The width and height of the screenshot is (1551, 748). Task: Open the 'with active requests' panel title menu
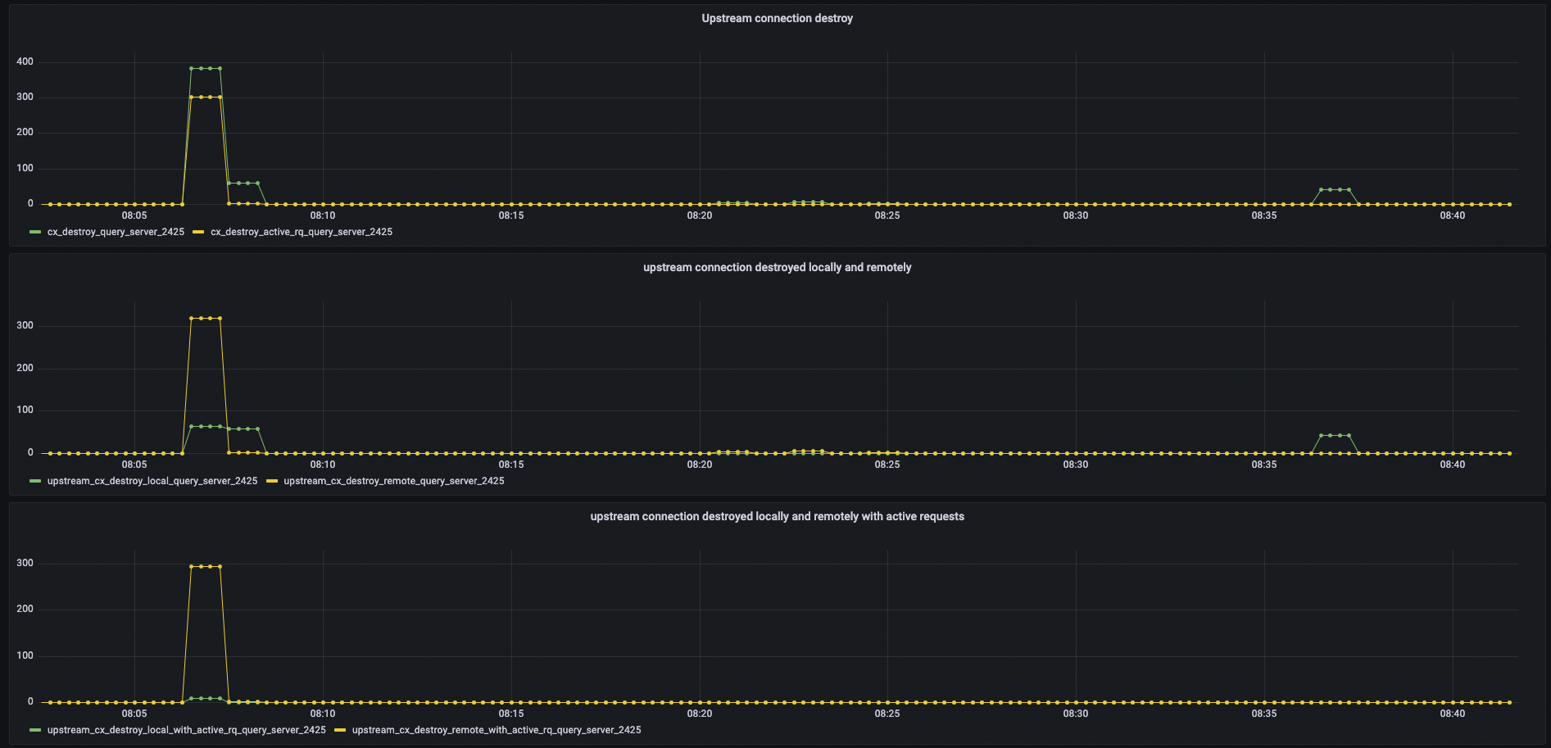coord(777,516)
